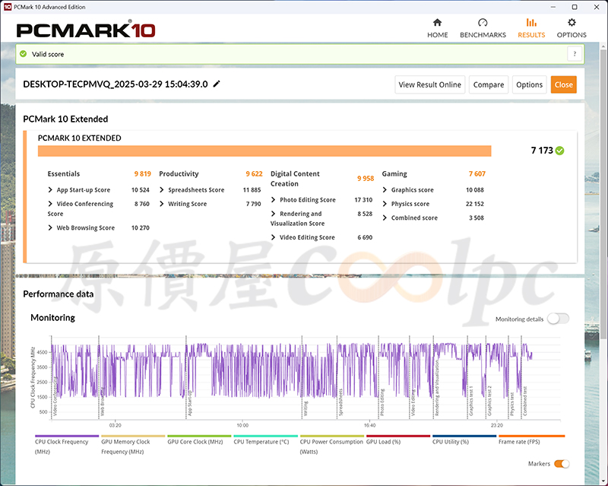Click the Combined score expander chevron

(x=385, y=218)
